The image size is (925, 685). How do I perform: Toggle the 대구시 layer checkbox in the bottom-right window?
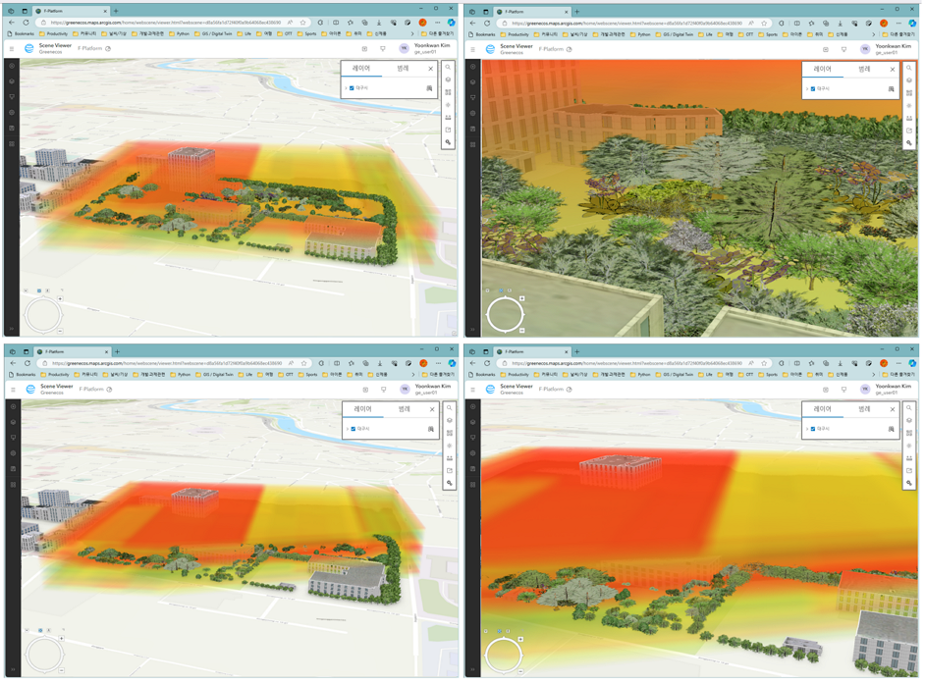813,429
